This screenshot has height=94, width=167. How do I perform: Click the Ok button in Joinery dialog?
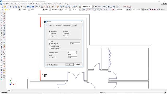point(69,64)
